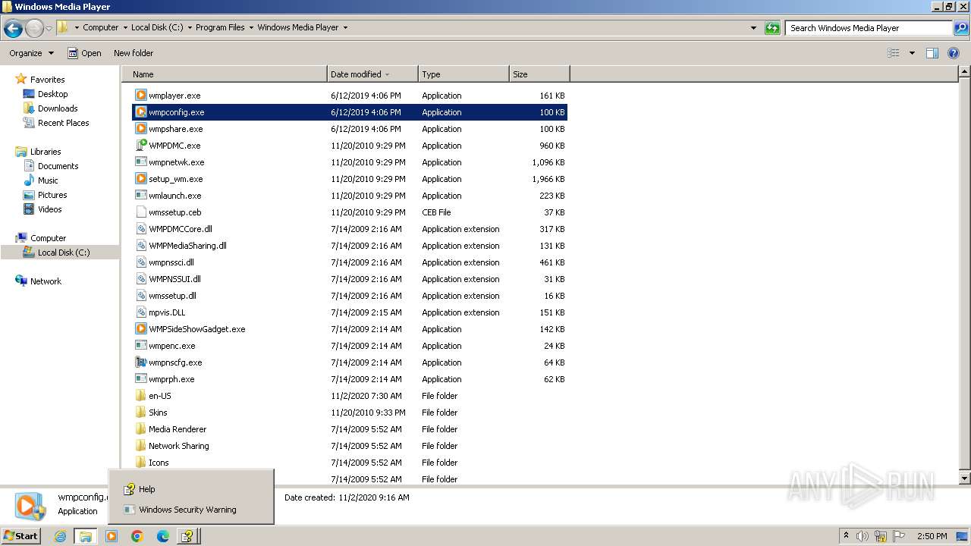Image resolution: width=971 pixels, height=546 pixels.
Task: Open Windows Media Player taskbar icon
Action: coord(112,536)
